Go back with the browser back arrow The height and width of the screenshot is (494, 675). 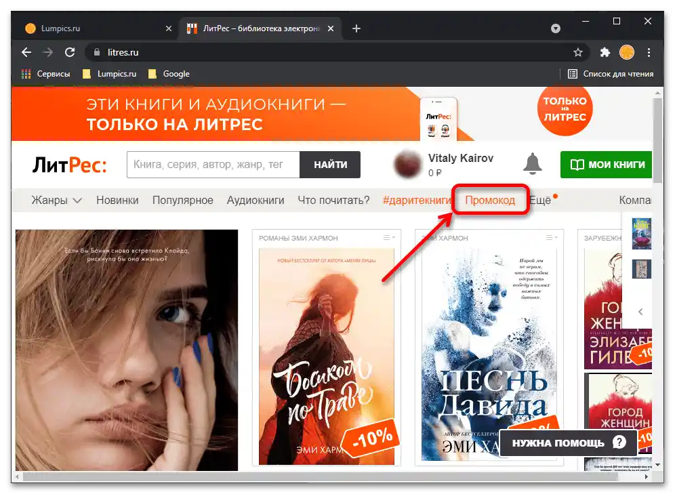pos(26,52)
